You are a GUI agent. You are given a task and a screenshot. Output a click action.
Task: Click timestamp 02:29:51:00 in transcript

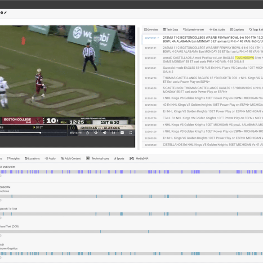coord(151,98)
